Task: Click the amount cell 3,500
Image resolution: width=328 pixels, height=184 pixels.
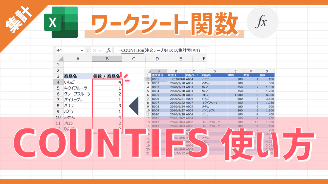Action: pyautogui.click(x=266, y=99)
